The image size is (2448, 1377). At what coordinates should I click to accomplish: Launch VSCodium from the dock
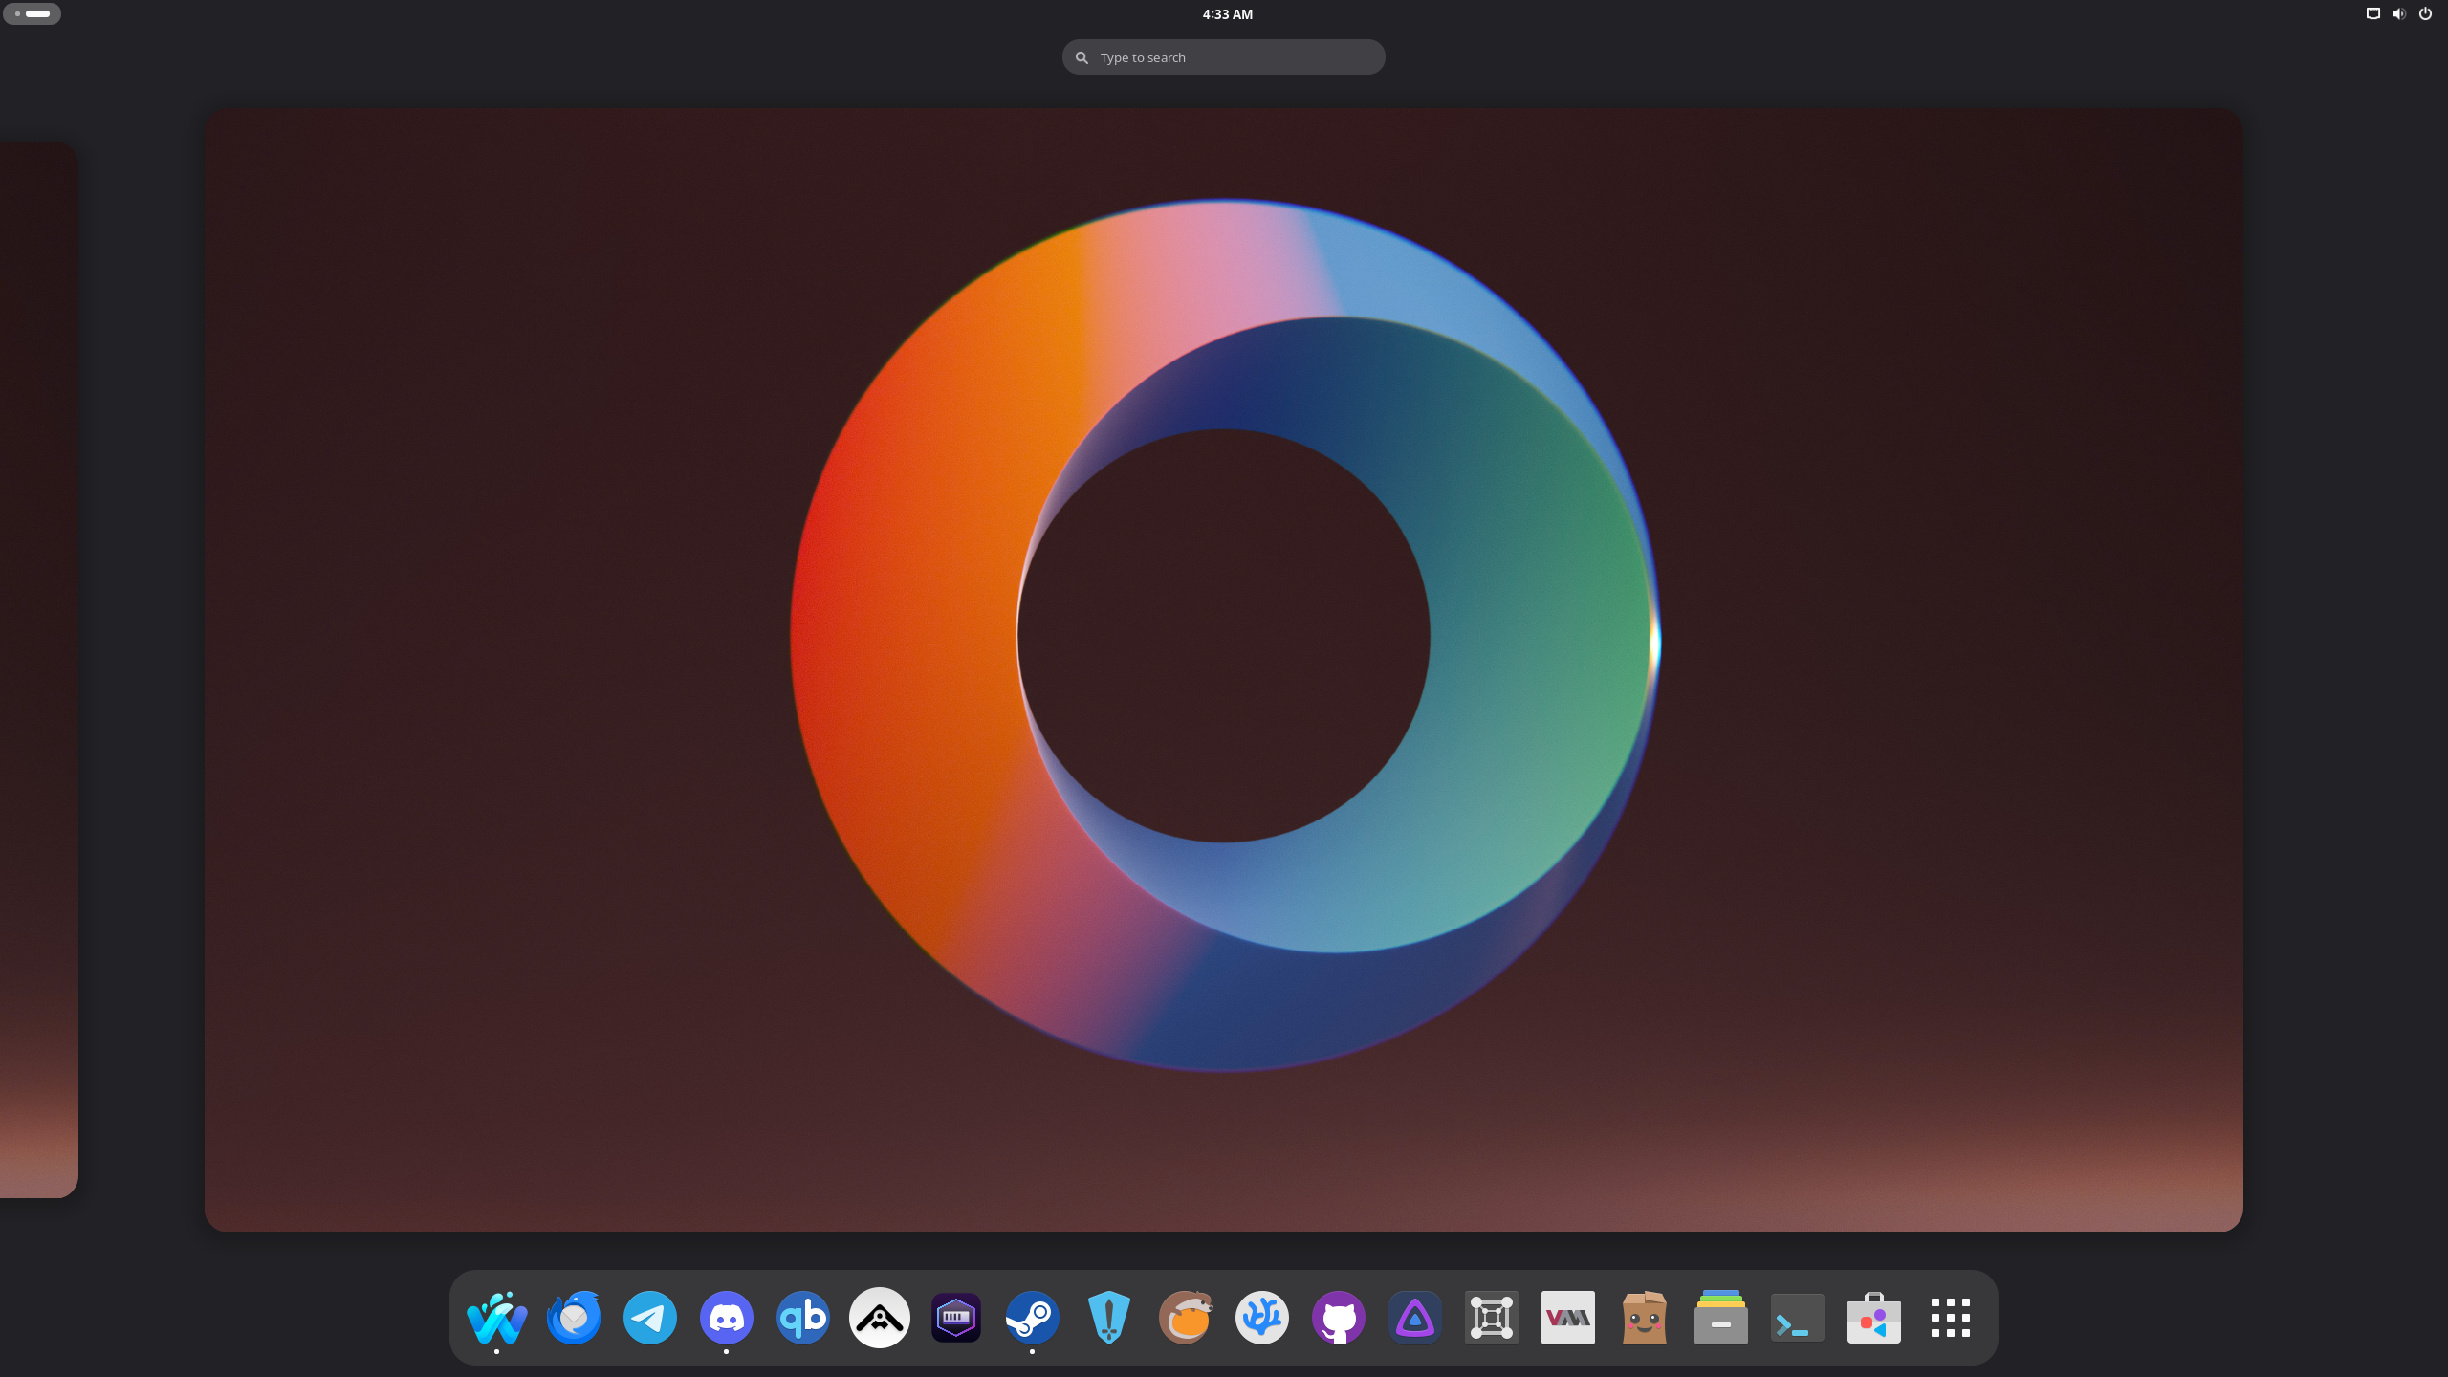[1261, 1318]
